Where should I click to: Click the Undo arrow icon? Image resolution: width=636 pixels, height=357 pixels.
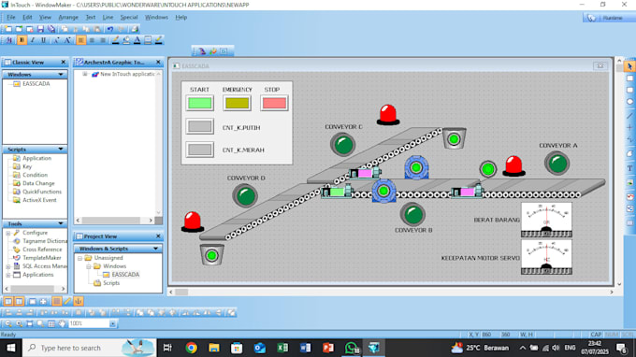[x=110, y=29]
